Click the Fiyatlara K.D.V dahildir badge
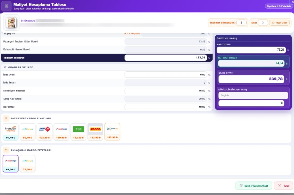The image size is (294, 195). pos(279,6)
